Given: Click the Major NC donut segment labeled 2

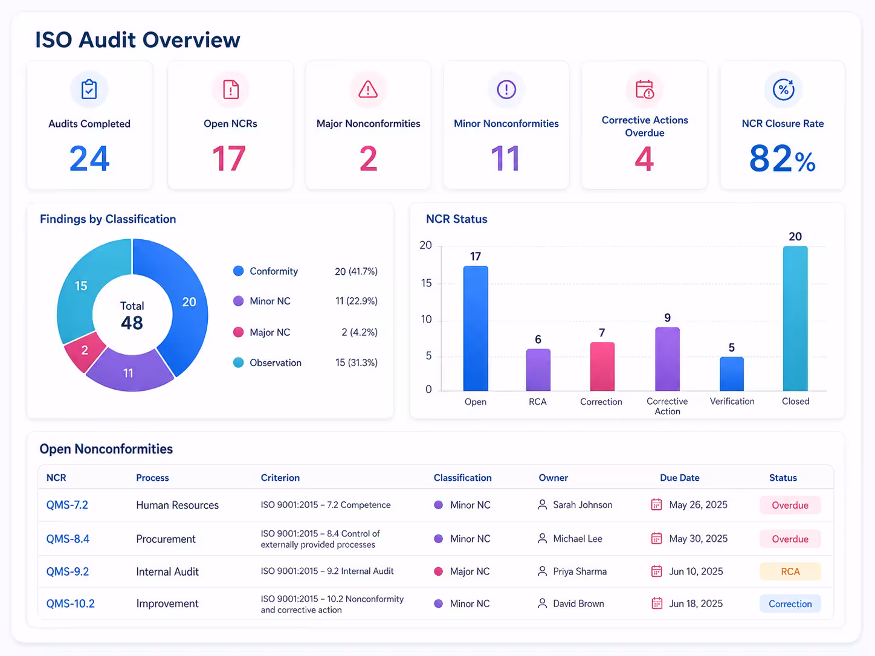Looking at the screenshot, I should click(85, 351).
